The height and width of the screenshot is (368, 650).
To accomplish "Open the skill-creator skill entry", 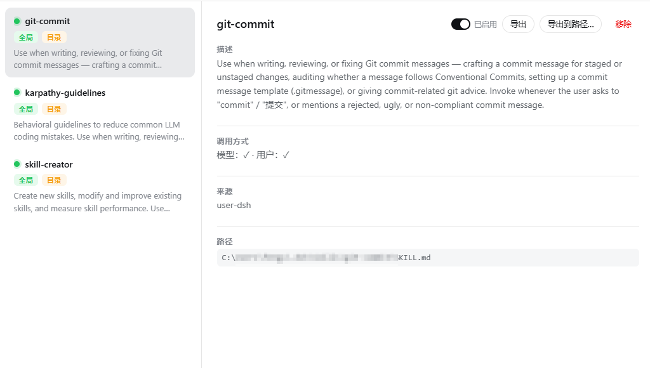I will pos(100,185).
